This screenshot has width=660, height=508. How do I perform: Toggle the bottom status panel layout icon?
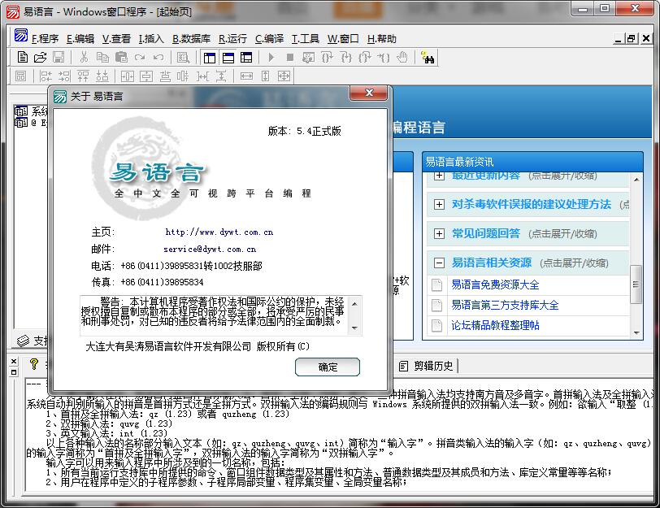pyautogui.click(x=228, y=57)
